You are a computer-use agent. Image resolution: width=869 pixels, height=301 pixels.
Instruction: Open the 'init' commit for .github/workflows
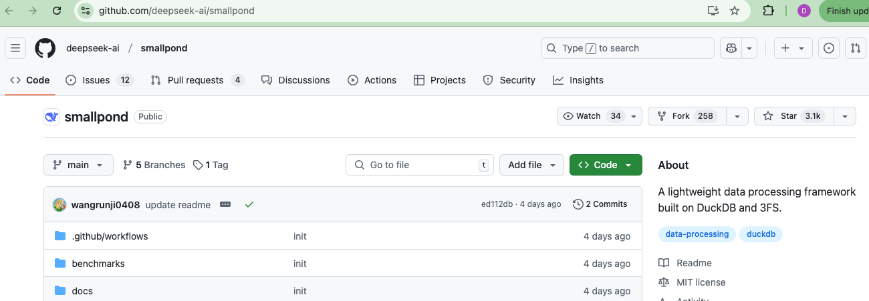pos(300,236)
